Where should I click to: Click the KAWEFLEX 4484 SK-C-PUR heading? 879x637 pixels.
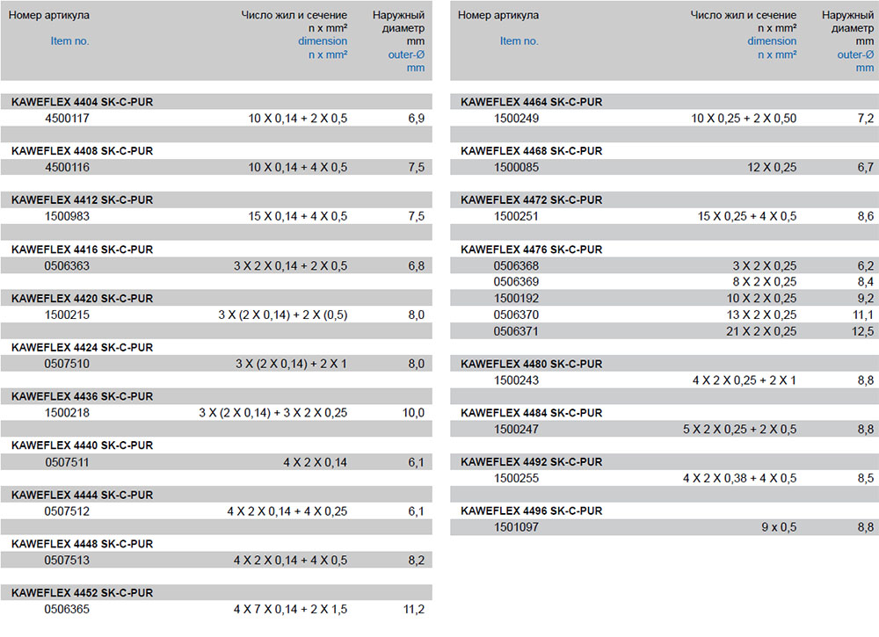pos(532,413)
